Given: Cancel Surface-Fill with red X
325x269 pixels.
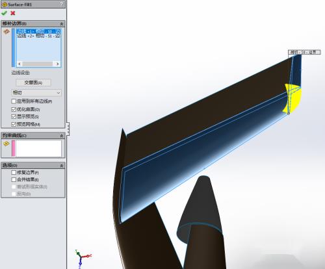Looking at the screenshot, I should (x=13, y=13).
